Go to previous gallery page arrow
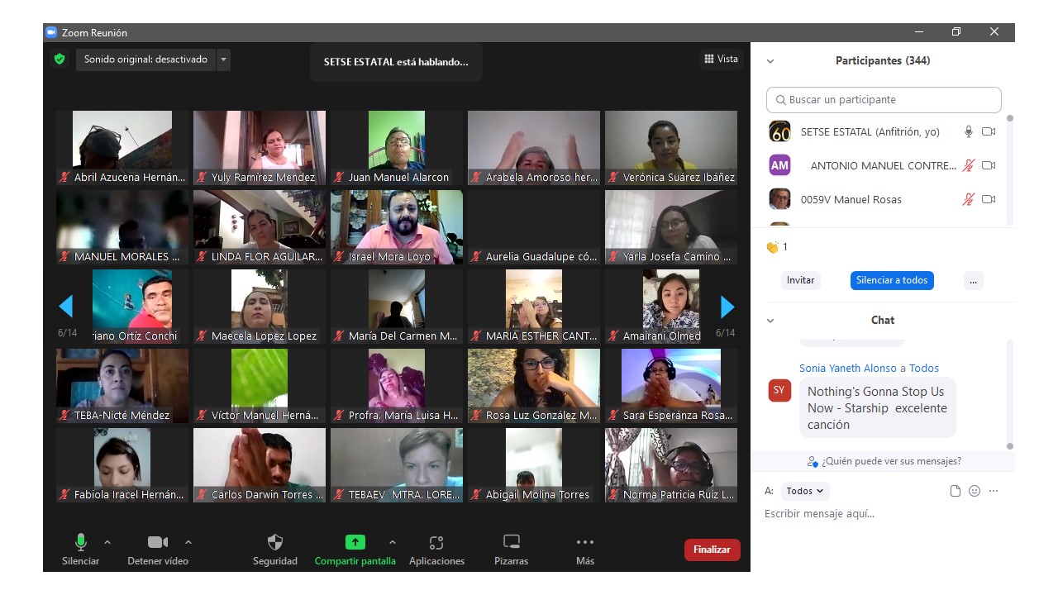 point(66,307)
